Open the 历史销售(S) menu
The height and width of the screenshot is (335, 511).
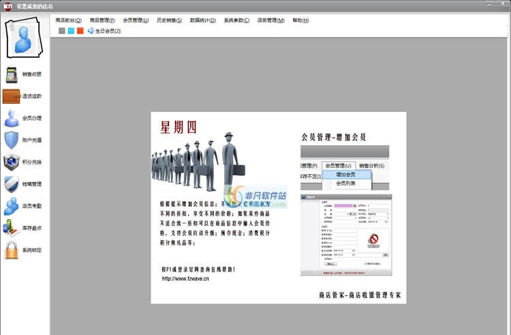(169, 20)
